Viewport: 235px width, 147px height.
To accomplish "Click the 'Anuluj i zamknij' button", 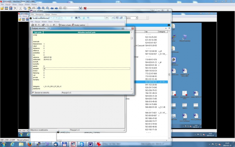I will 78,25.
